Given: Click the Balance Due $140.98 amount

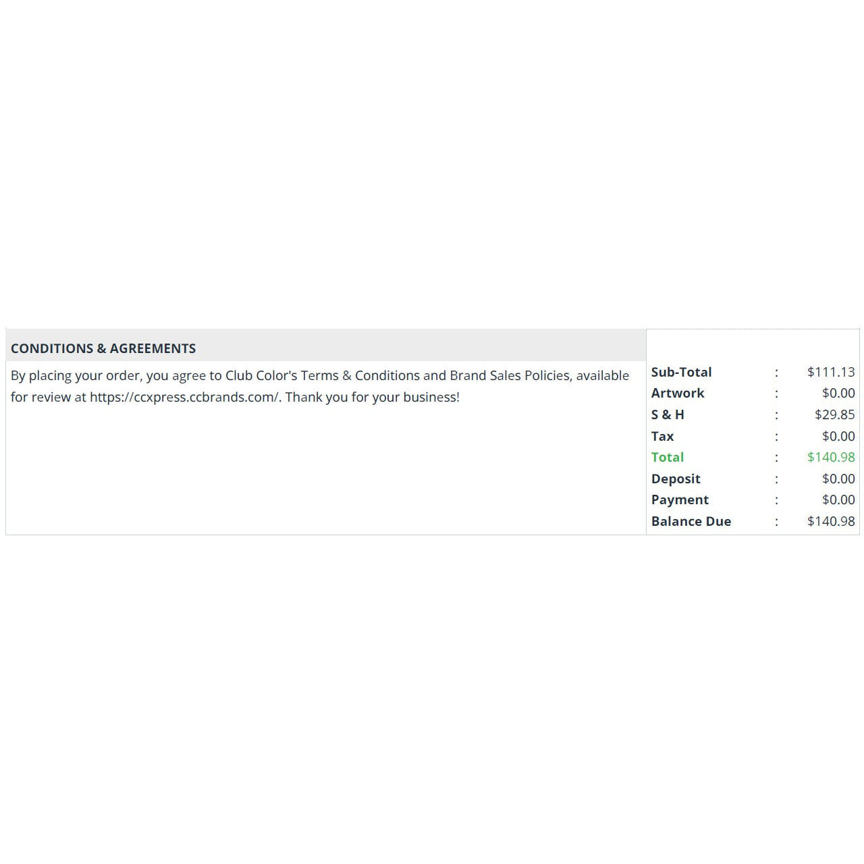Looking at the screenshot, I should tap(831, 521).
